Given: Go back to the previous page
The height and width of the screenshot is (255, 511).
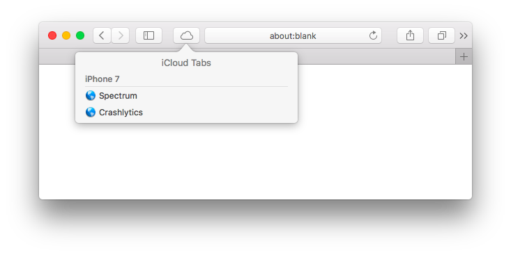Looking at the screenshot, I should click(102, 35).
